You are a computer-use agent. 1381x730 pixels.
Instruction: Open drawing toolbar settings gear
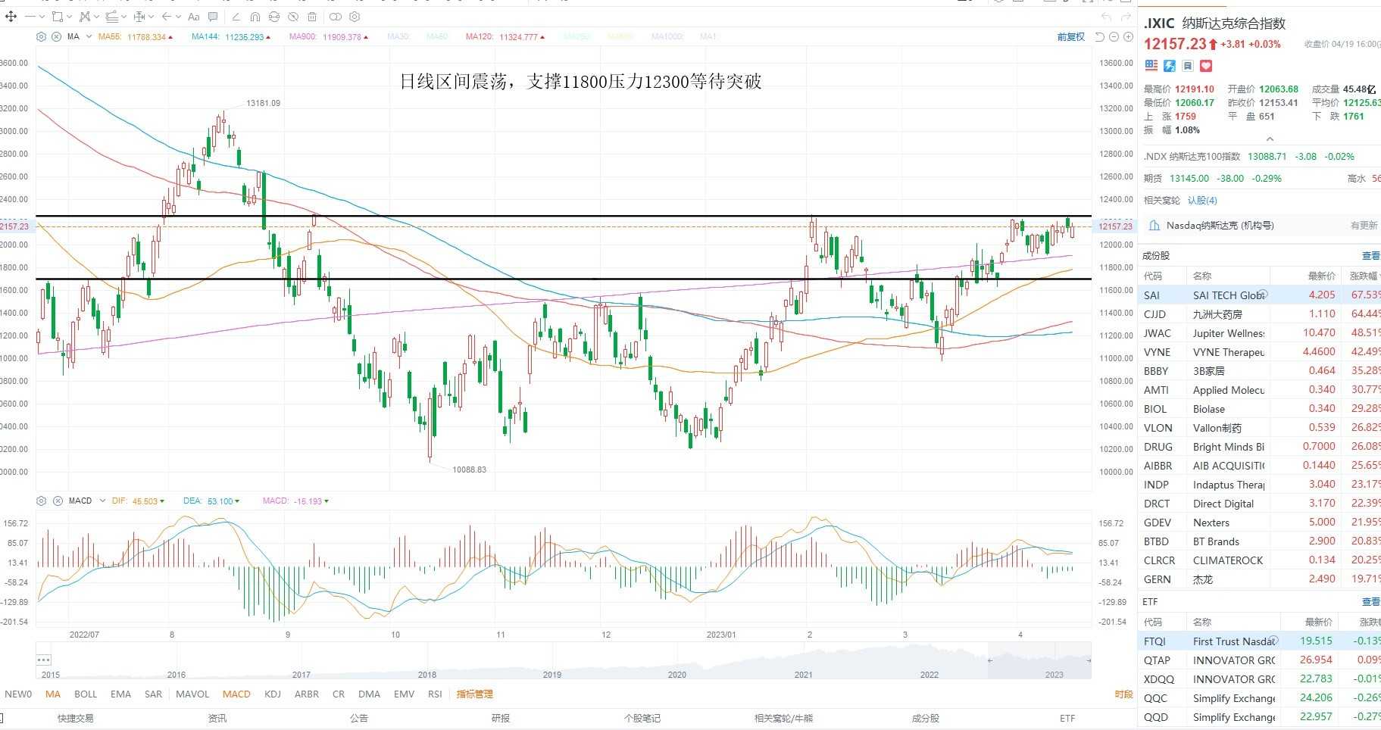pos(355,17)
